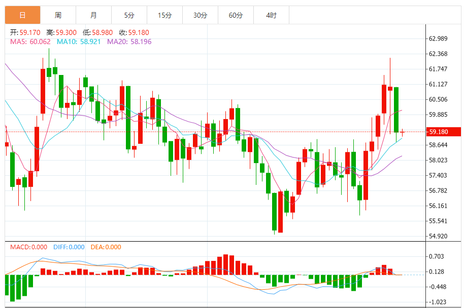Switch to the 周 weekly tab
This screenshot has height=308, width=464.
tap(58, 15)
